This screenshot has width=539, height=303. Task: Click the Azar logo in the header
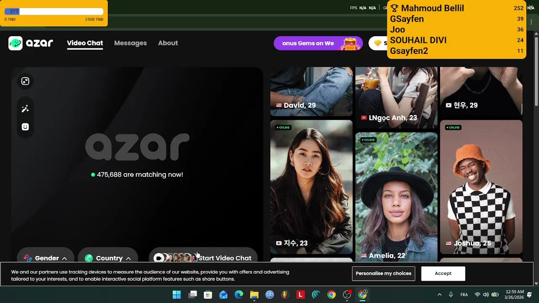coord(31,43)
